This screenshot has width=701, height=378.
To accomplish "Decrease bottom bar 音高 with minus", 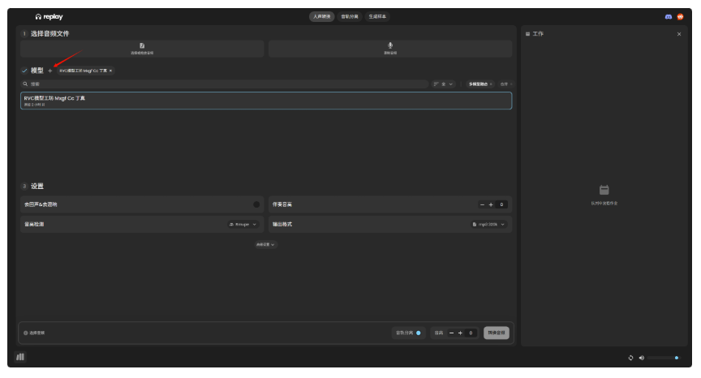I will click(451, 333).
